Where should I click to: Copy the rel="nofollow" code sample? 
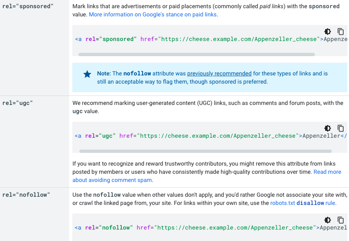pos(341,220)
